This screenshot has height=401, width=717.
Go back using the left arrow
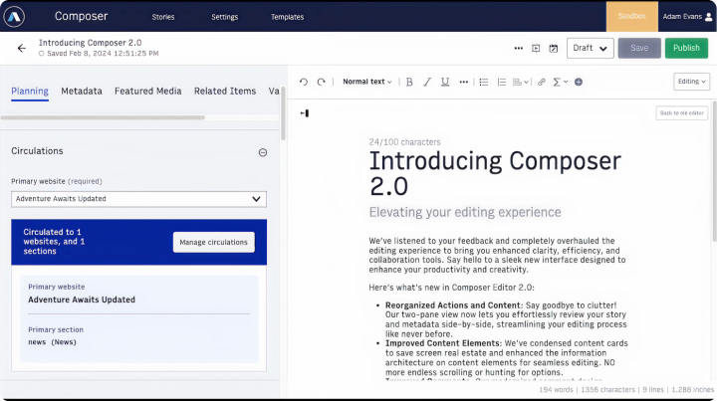coord(22,48)
